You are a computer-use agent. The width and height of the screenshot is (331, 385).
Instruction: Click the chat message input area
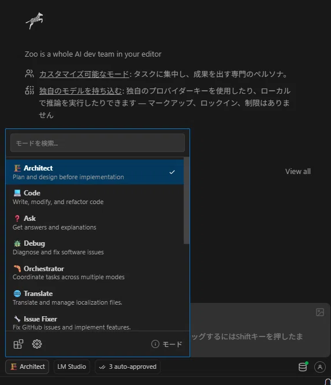260,330
